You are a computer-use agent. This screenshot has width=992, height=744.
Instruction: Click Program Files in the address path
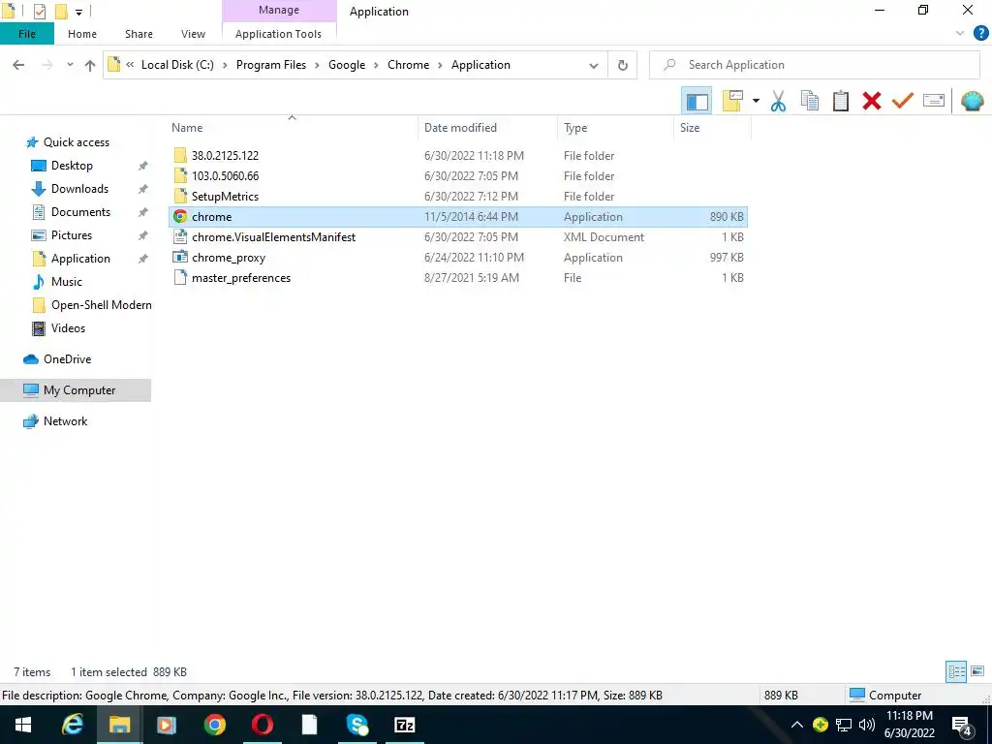[271, 65]
